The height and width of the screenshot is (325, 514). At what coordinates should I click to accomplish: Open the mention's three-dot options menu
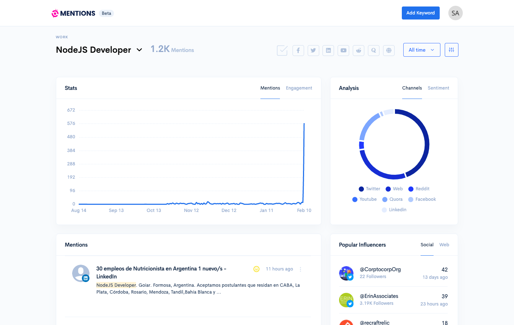click(x=300, y=269)
